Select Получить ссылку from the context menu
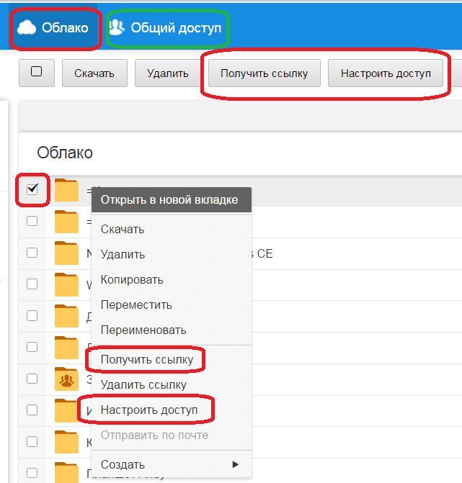 coord(147,359)
